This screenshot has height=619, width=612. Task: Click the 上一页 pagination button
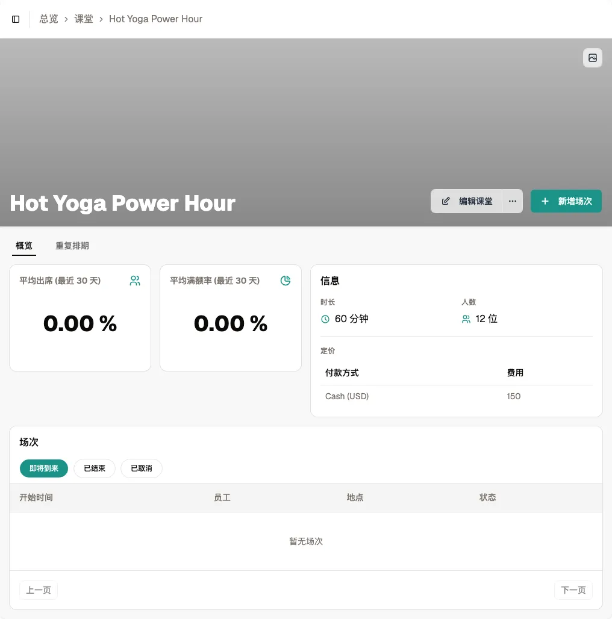39,590
